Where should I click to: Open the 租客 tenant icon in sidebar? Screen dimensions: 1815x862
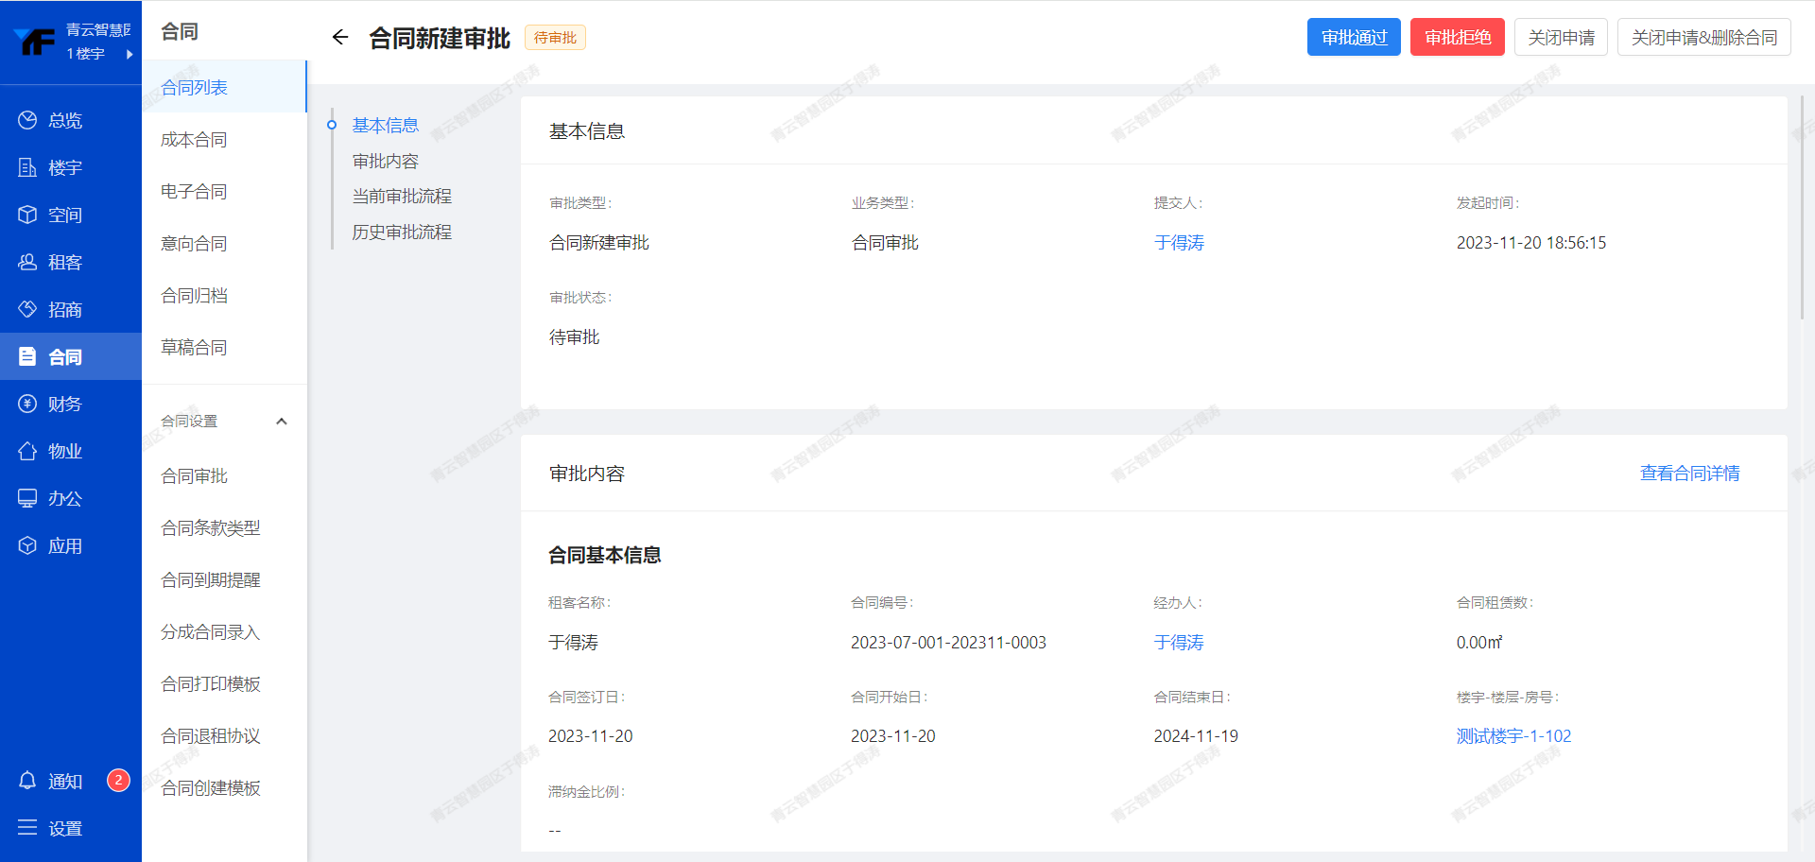pos(27,262)
